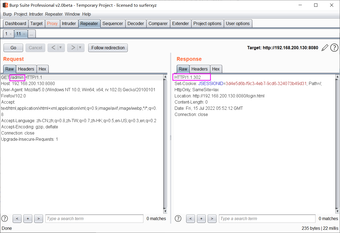Screen dimensions: 340x233
Task: Switch to the Sequencer tab
Action: tap(113, 23)
